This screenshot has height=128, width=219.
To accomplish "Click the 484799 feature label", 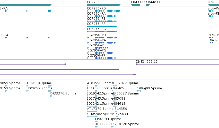I will point(101,124).
